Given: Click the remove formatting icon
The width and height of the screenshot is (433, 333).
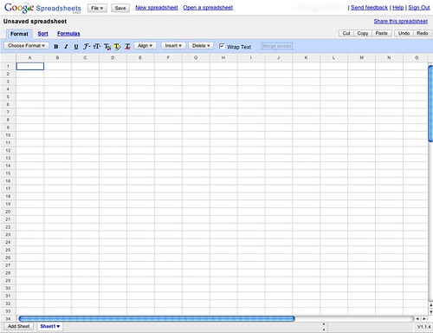Looking at the screenshot, I should [127, 46].
